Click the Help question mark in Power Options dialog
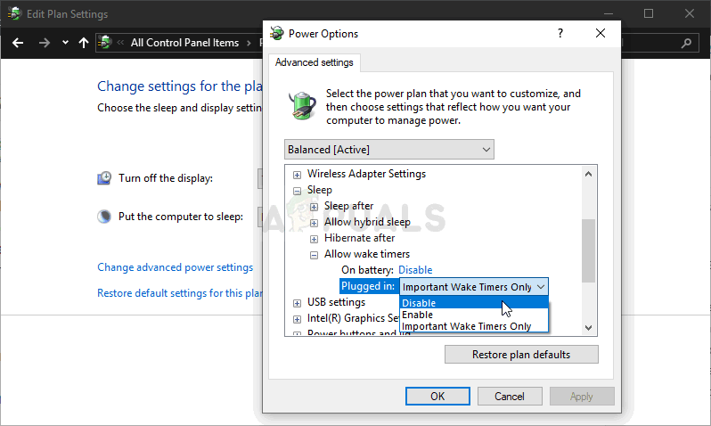The image size is (711, 426). [x=560, y=33]
